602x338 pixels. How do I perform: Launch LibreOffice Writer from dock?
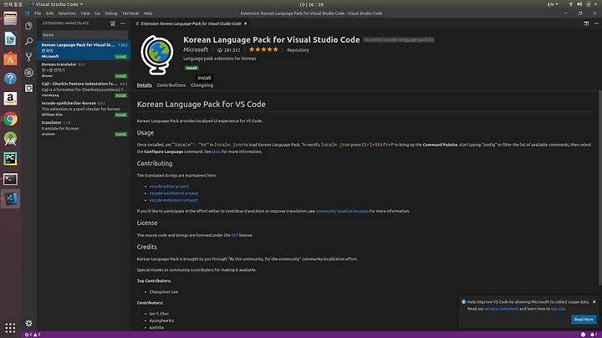click(x=10, y=38)
